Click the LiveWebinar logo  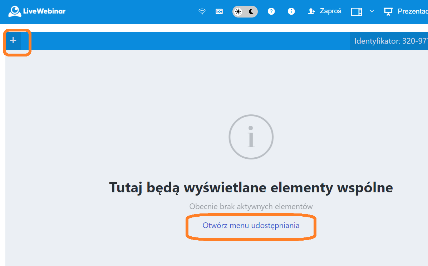[37, 11]
